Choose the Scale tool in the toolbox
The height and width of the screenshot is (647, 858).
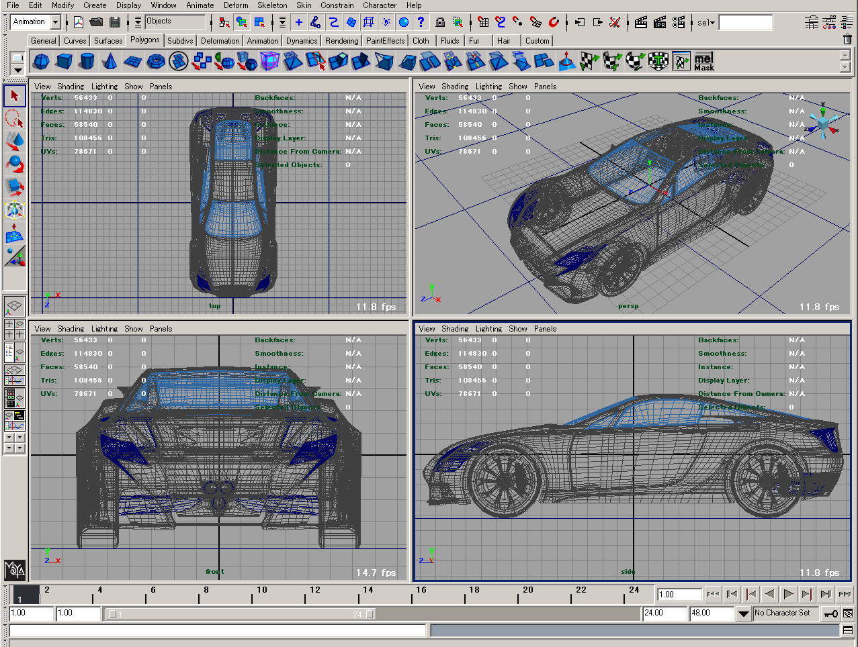click(x=15, y=187)
